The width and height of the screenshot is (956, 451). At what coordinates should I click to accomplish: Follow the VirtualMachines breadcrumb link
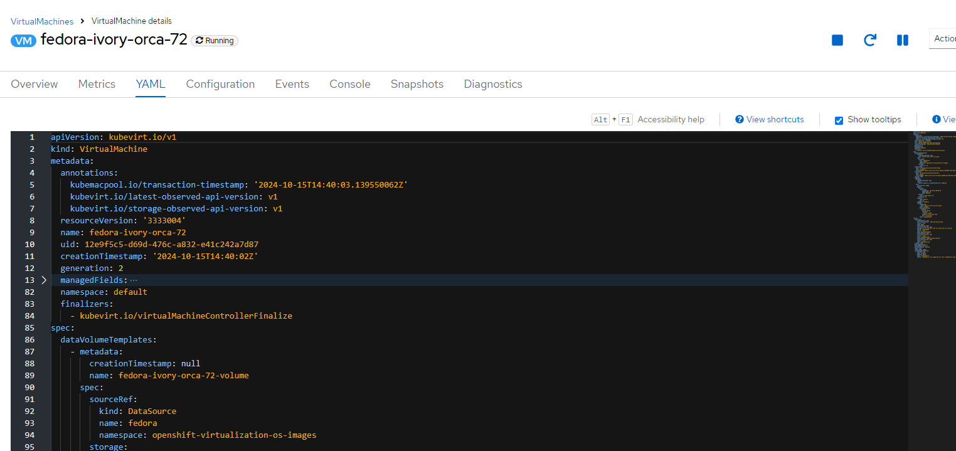(42, 21)
